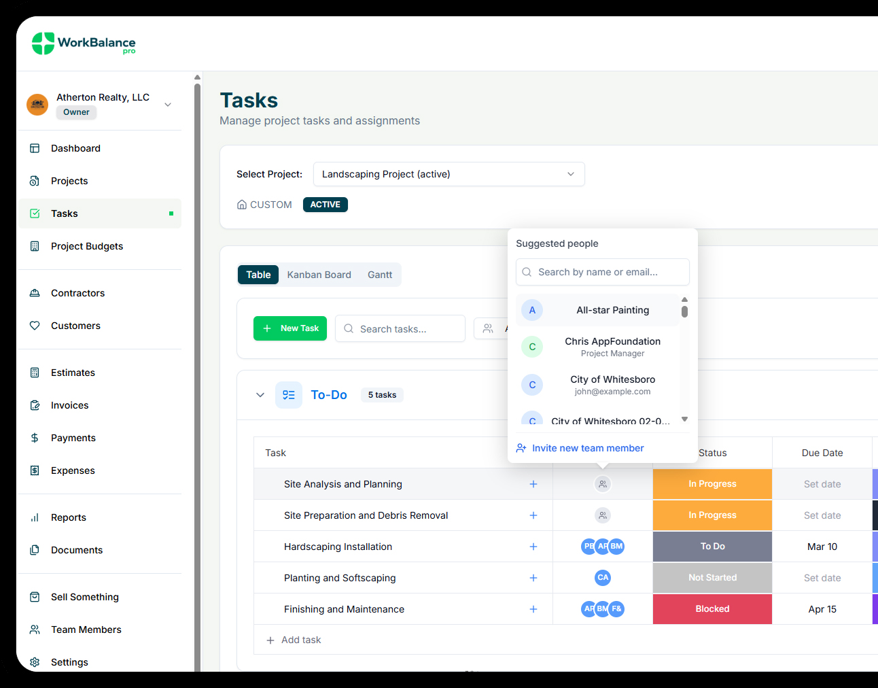Expand the Atherton Realty account switcher
Image resolution: width=878 pixels, height=688 pixels.
(168, 105)
